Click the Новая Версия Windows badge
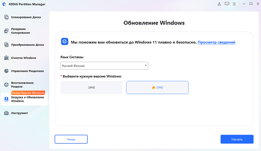The height and width of the screenshot is (151, 261). (28, 93)
